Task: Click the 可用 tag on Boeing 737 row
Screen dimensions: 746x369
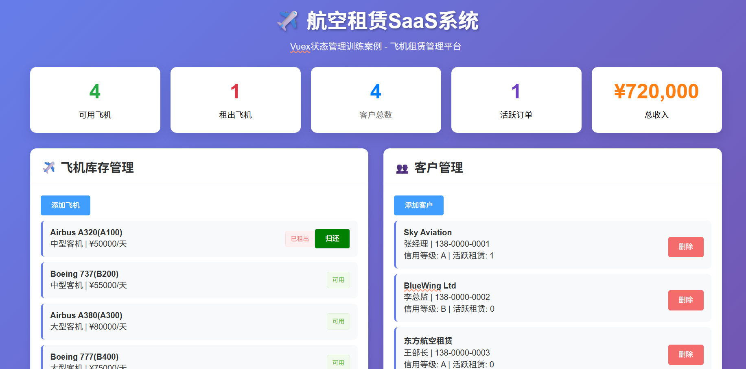Action: point(338,280)
